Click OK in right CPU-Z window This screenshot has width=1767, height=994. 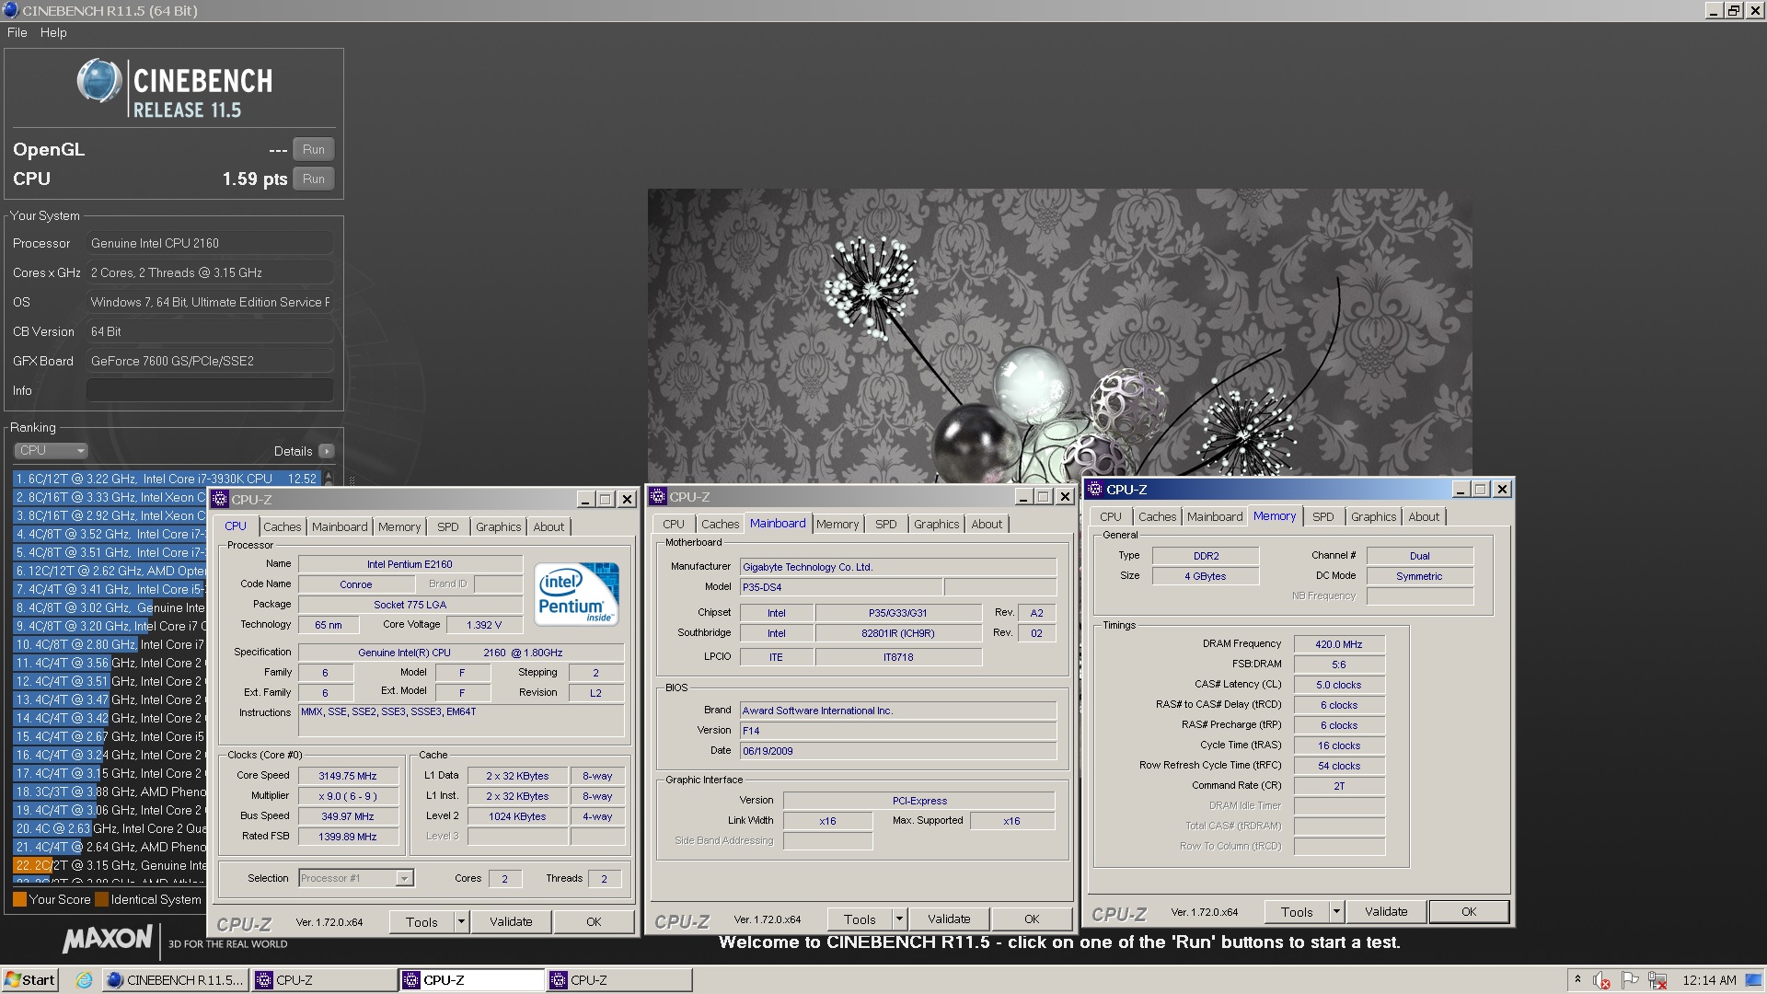(x=1469, y=911)
